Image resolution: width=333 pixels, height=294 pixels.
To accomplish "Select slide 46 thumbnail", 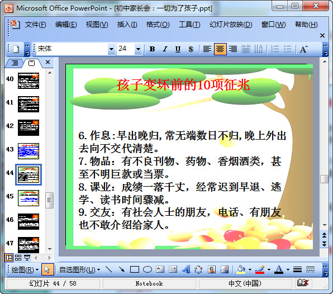I will pyautogui.click(x=28, y=221).
